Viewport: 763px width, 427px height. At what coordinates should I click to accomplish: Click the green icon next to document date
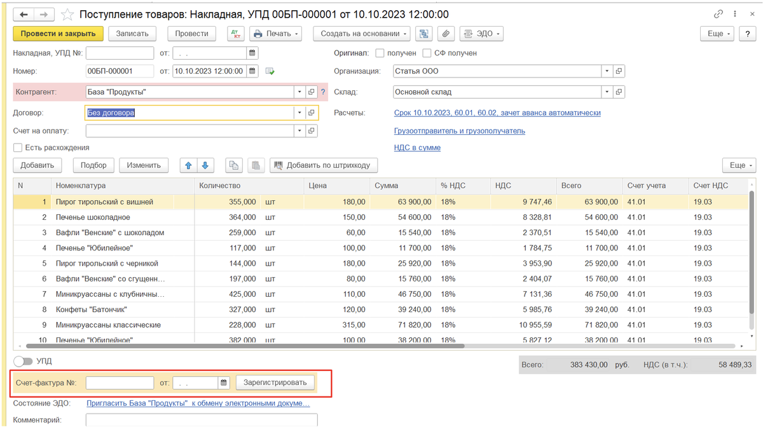[270, 71]
